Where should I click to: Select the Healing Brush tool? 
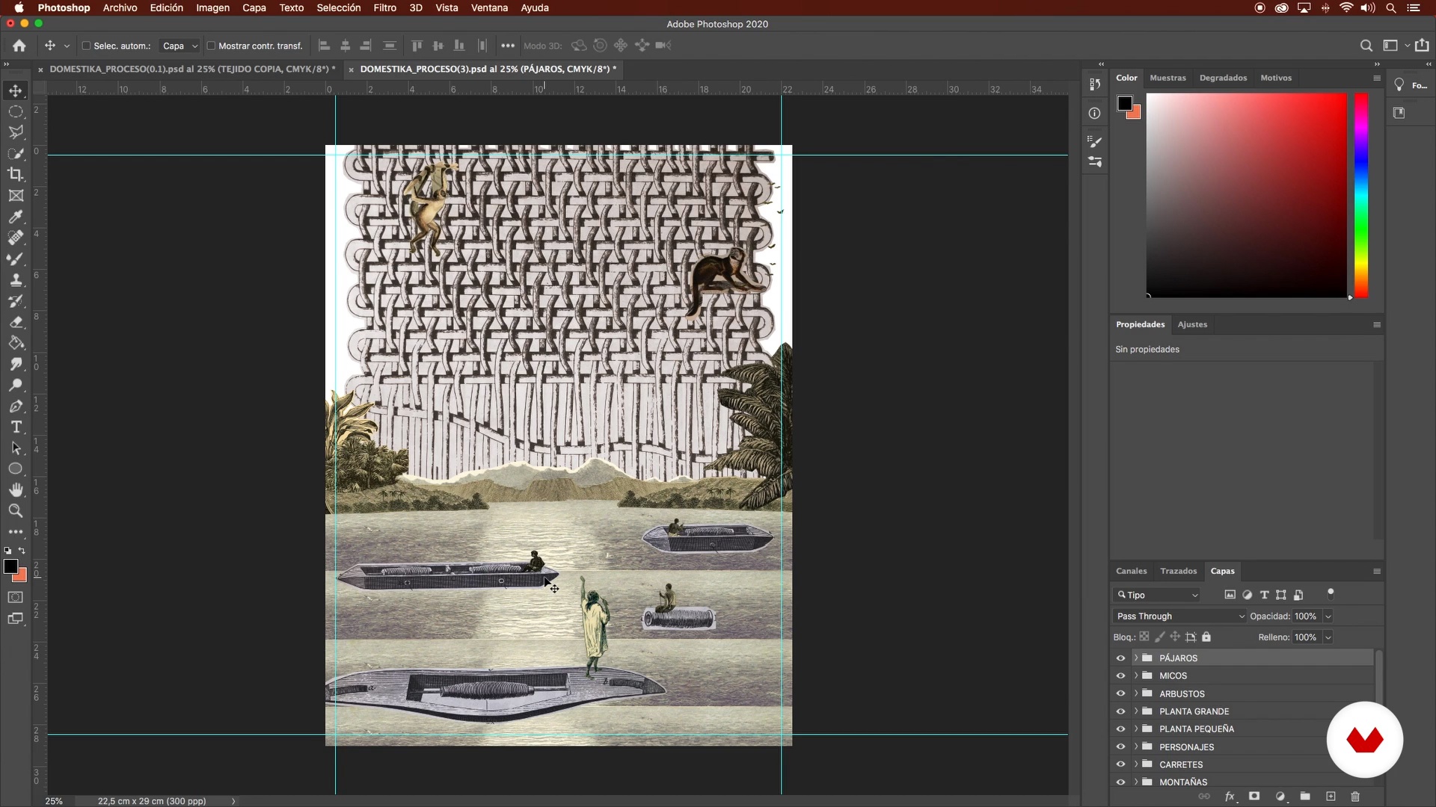click(16, 238)
